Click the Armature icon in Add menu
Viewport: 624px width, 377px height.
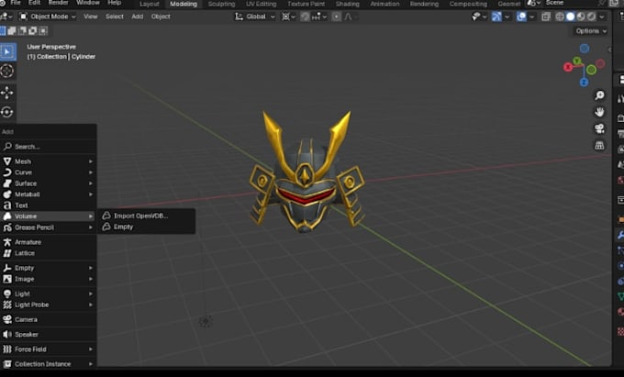coord(7,242)
